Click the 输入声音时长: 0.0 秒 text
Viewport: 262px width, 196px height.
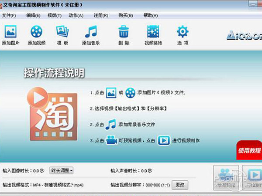(131, 171)
